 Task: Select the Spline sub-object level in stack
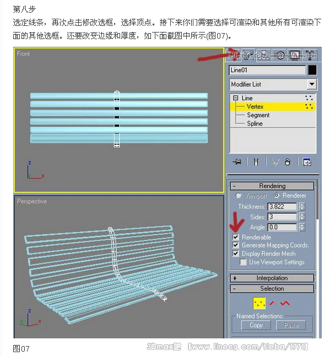[x=255, y=123]
